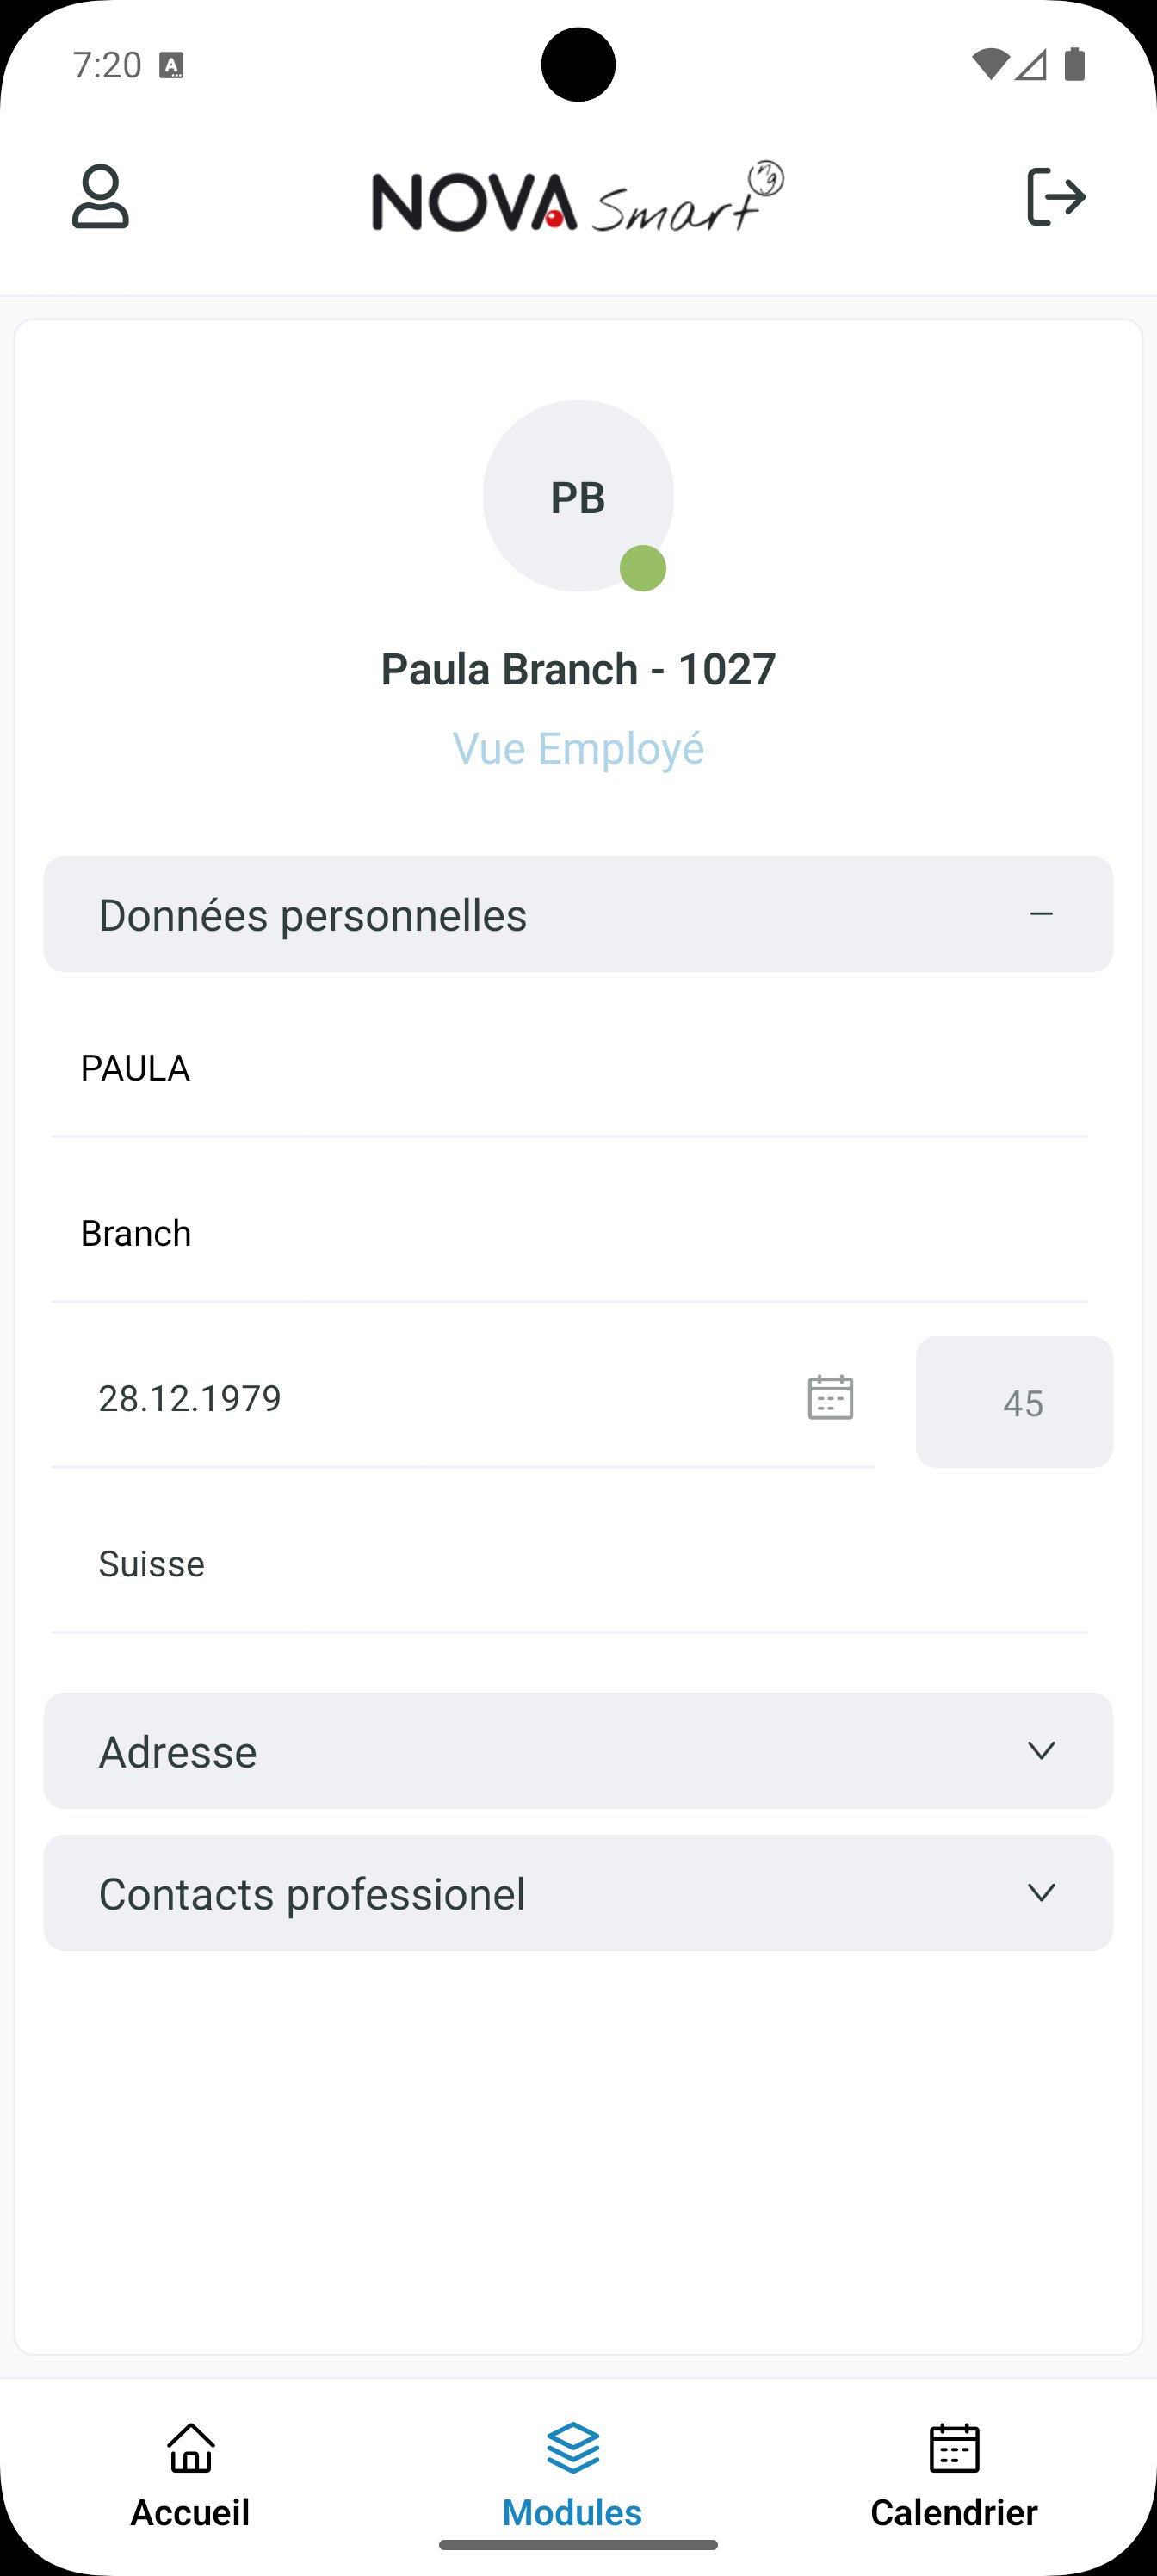The width and height of the screenshot is (1157, 2576).
Task: Collapse the Données personnelles section
Action: (x=578, y=914)
